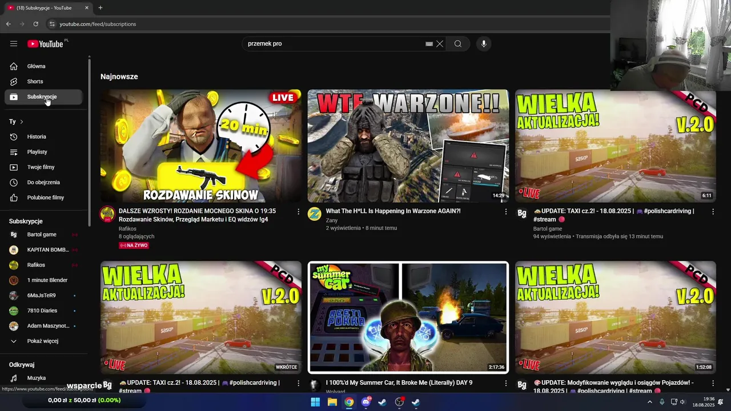Open Historia in the sidebar
This screenshot has width=731, height=411.
43,137
